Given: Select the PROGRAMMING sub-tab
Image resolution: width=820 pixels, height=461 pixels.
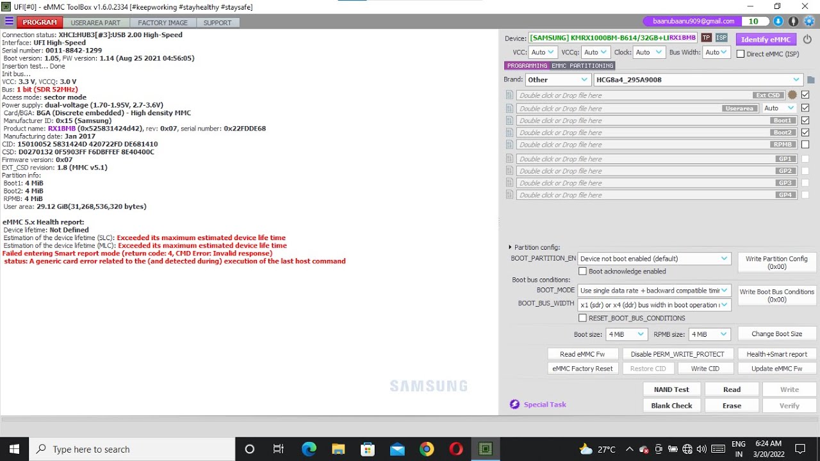Looking at the screenshot, I should [x=527, y=65].
